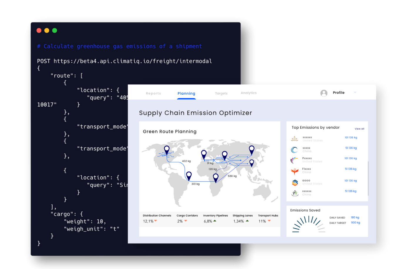
Task: Click the Cargo Corridors trend arrow
Action: point(185,221)
